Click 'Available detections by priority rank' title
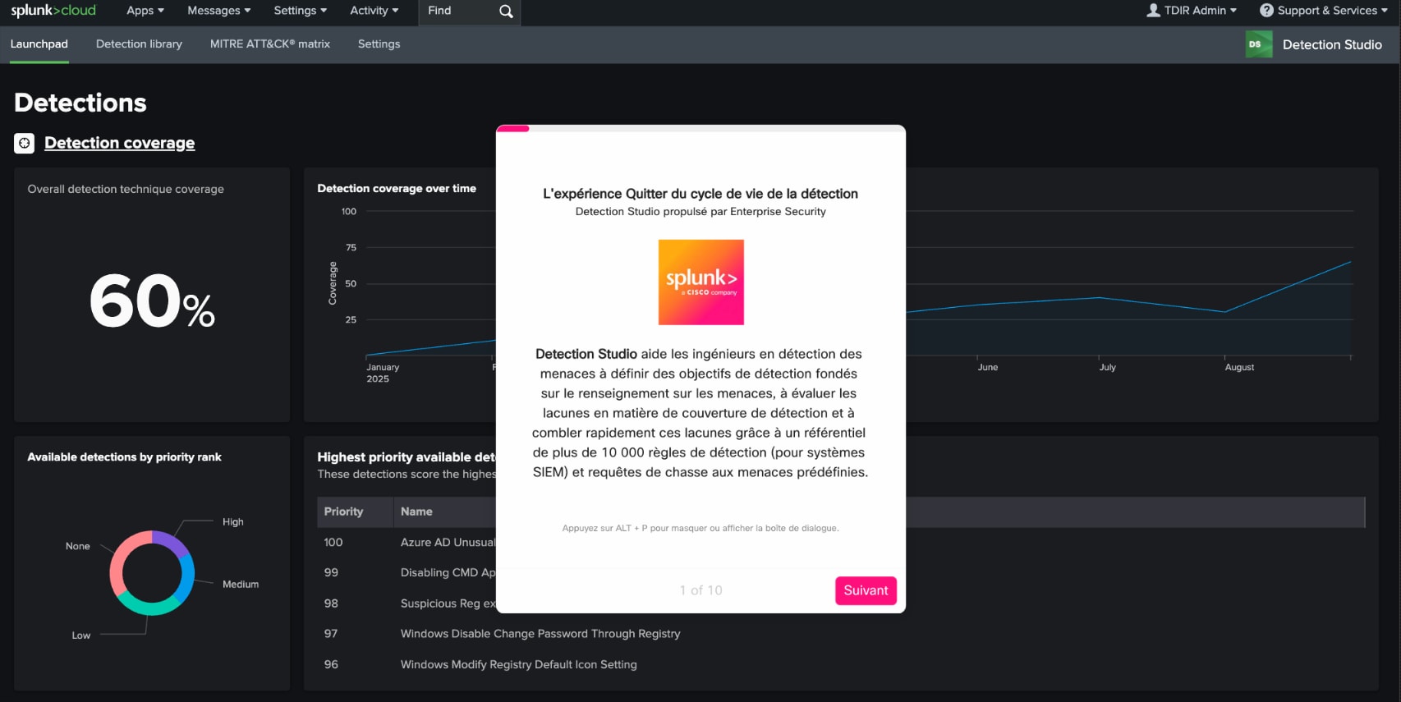The height and width of the screenshot is (702, 1401). [125, 457]
